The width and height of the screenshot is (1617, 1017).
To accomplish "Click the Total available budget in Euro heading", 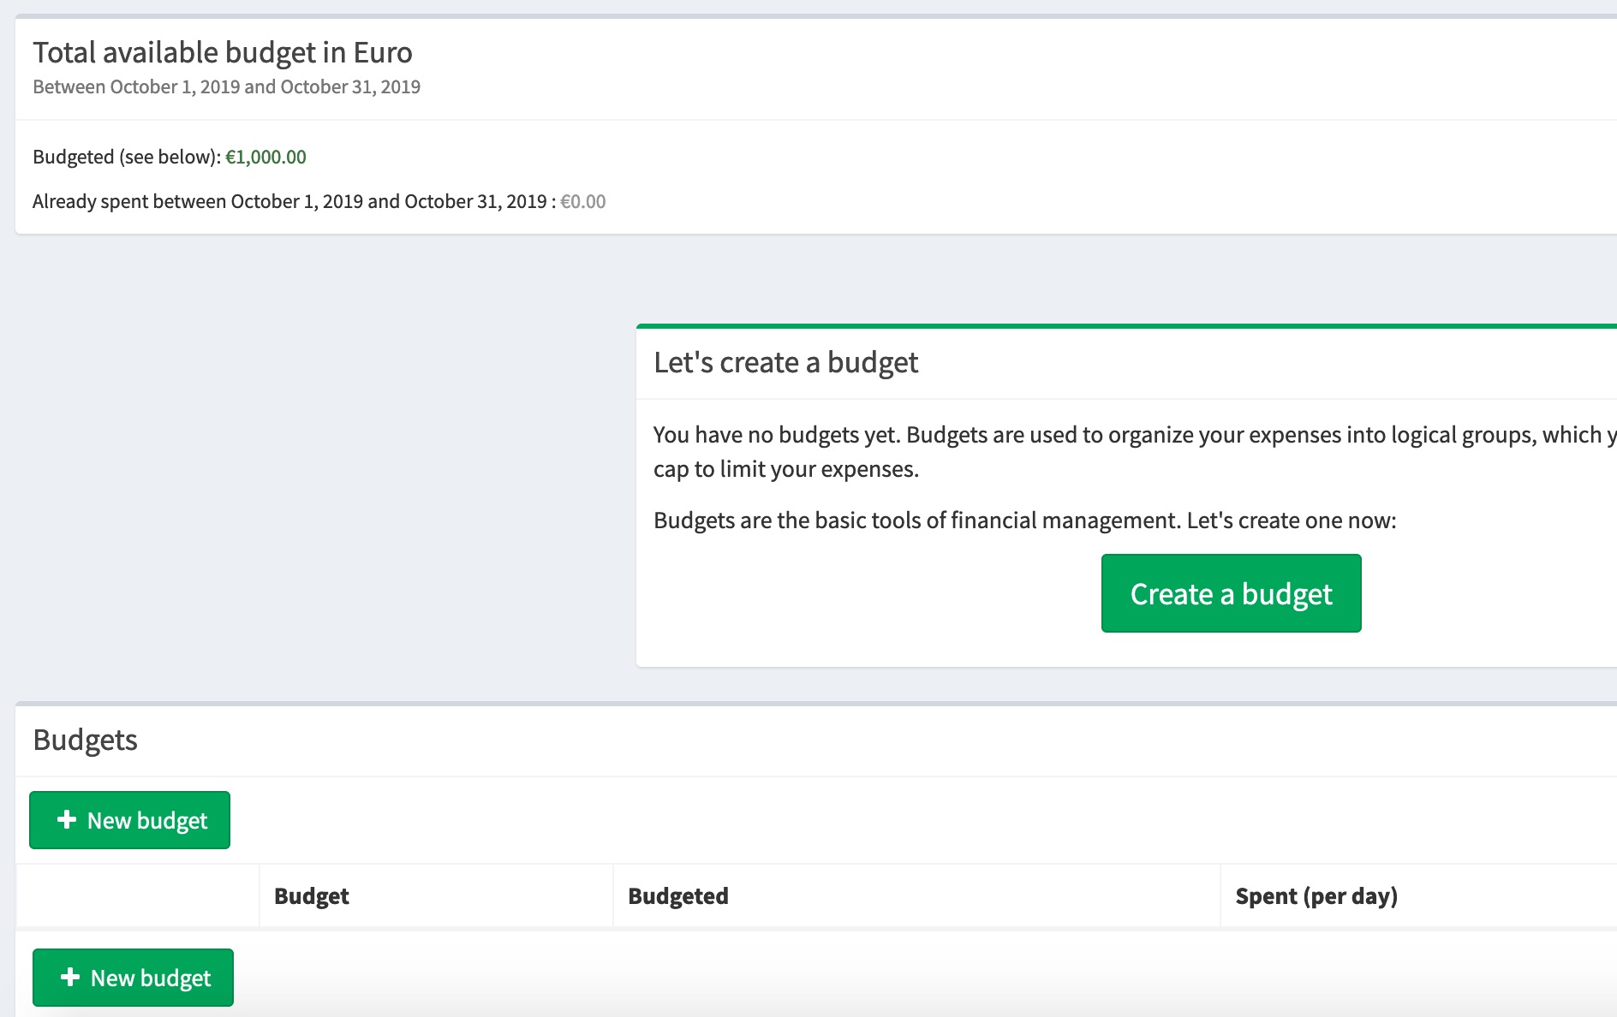I will [x=222, y=51].
